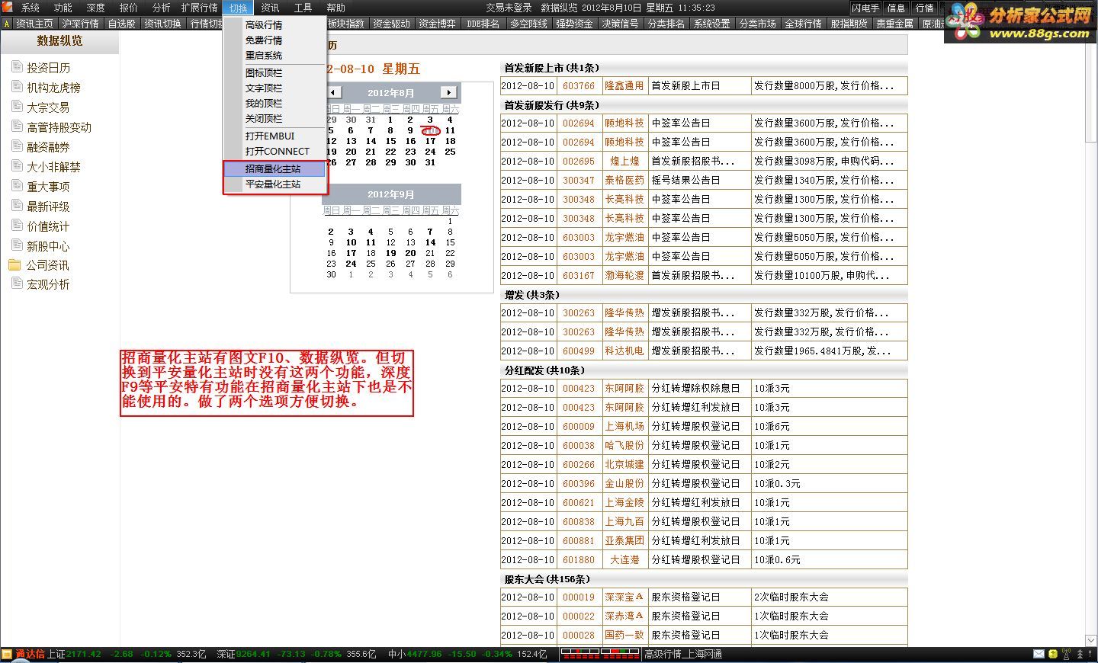Click scrollbar down arrow at bottom right
Viewport: 1098px width, 663px height.
click(x=1091, y=640)
